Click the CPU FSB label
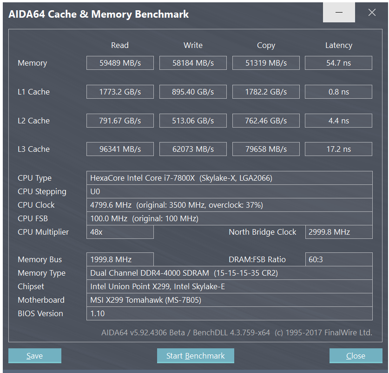Screen dimensions: 389x373 click(x=33, y=218)
